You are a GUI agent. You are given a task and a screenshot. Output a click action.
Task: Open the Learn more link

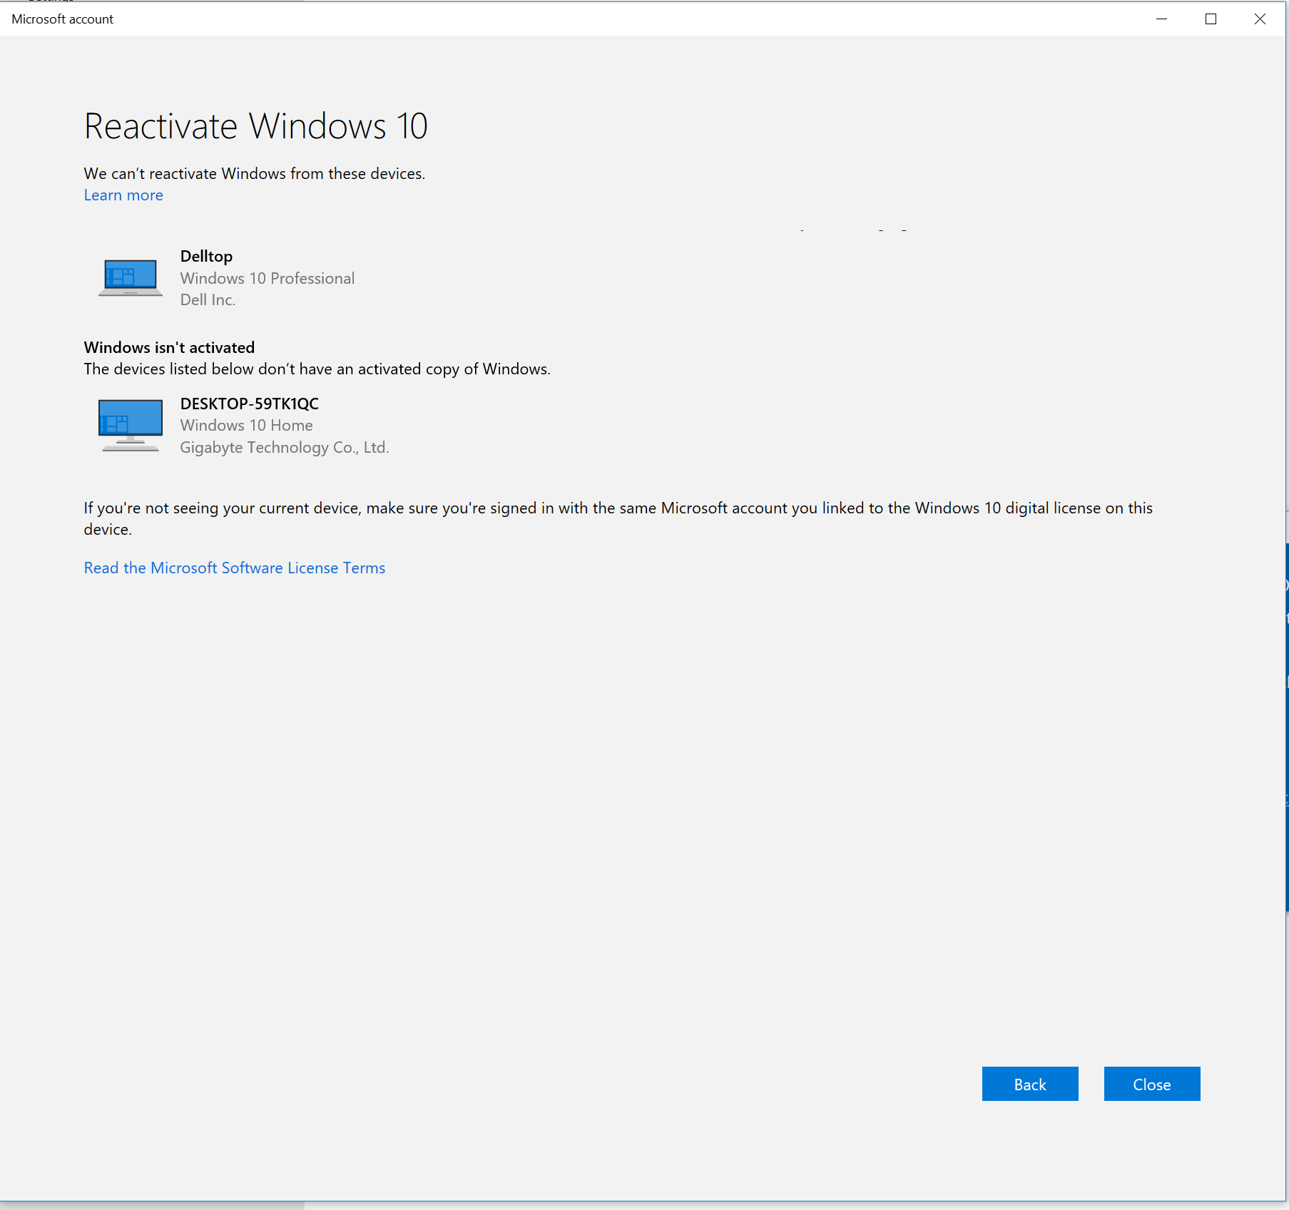(x=123, y=195)
